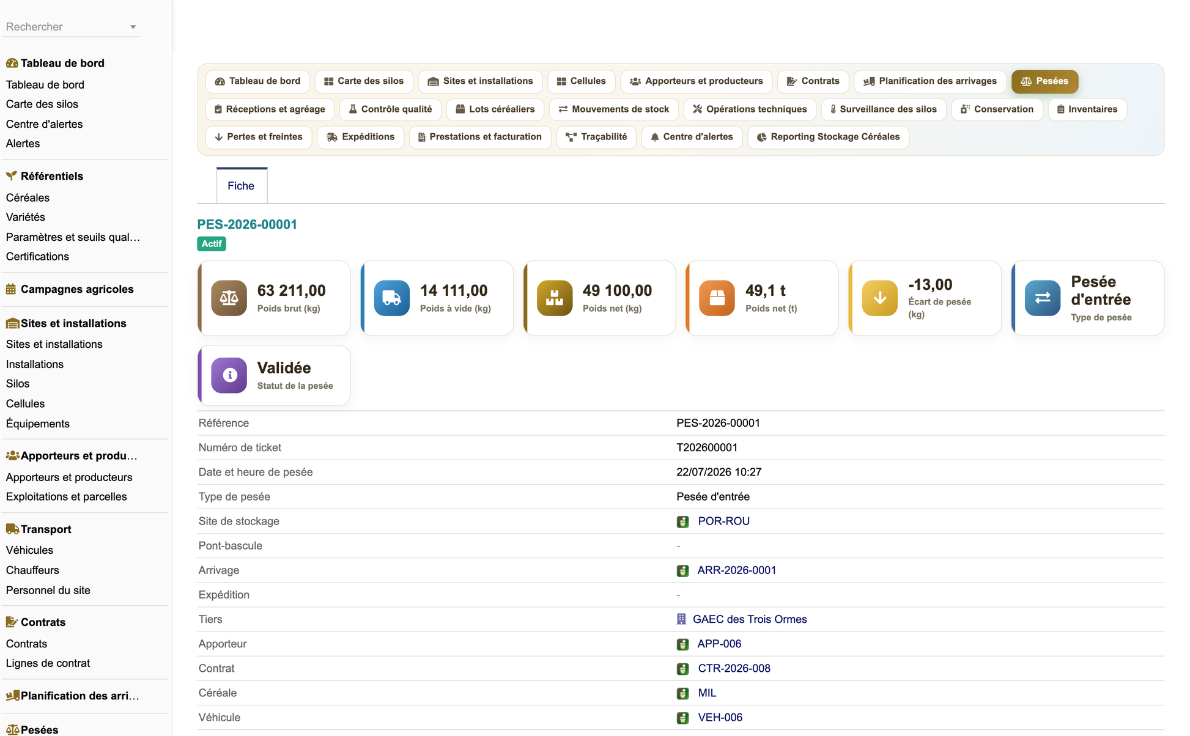Open Contrôle qualité menu button

[x=390, y=109]
